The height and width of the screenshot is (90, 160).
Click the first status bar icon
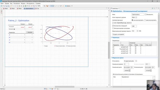(45, 89)
